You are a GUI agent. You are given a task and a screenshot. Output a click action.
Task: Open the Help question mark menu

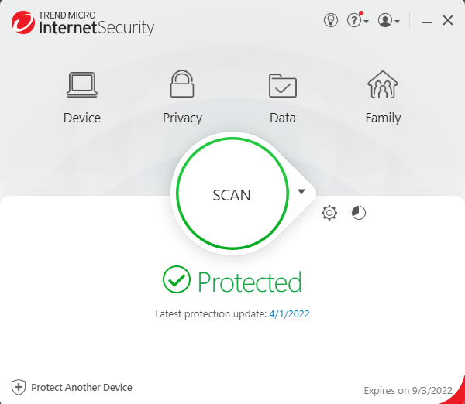[356, 21]
